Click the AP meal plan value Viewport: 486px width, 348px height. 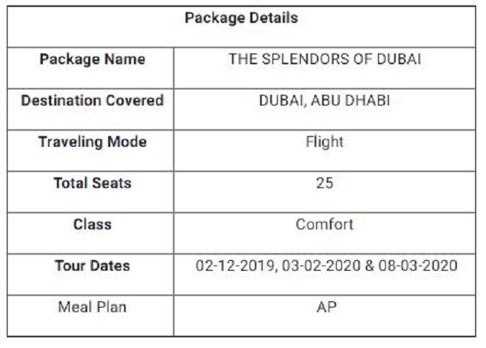(x=326, y=307)
